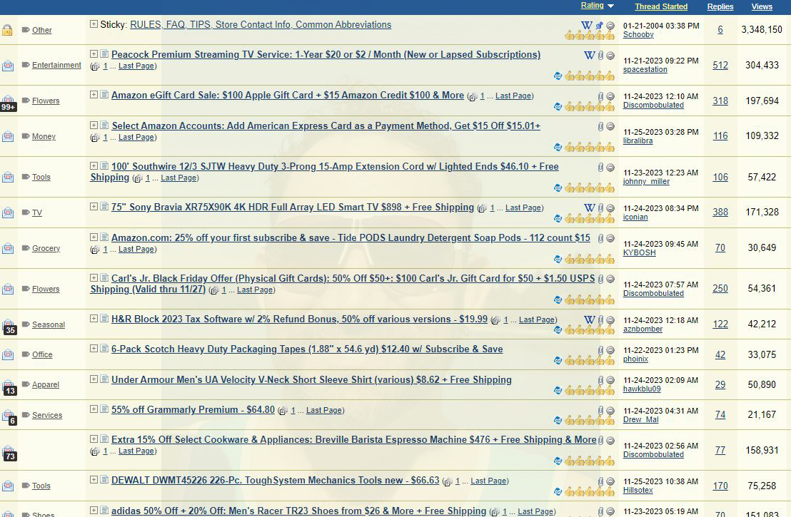Click the wiki W icon on the Sony Bravia thread
The image size is (791, 517).
point(589,208)
